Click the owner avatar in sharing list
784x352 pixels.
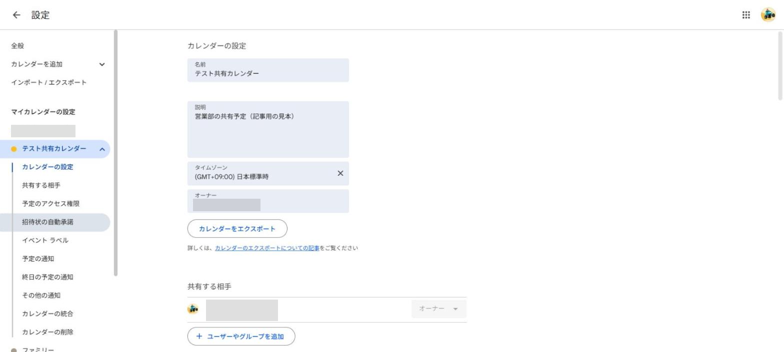coord(193,309)
